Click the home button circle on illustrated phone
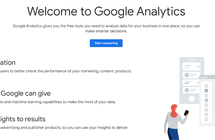This screenshot has height=140, width=215. tap(192, 99)
